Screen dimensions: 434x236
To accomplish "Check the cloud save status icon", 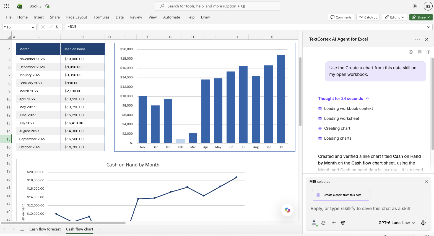I will pyautogui.click(x=47, y=6).
